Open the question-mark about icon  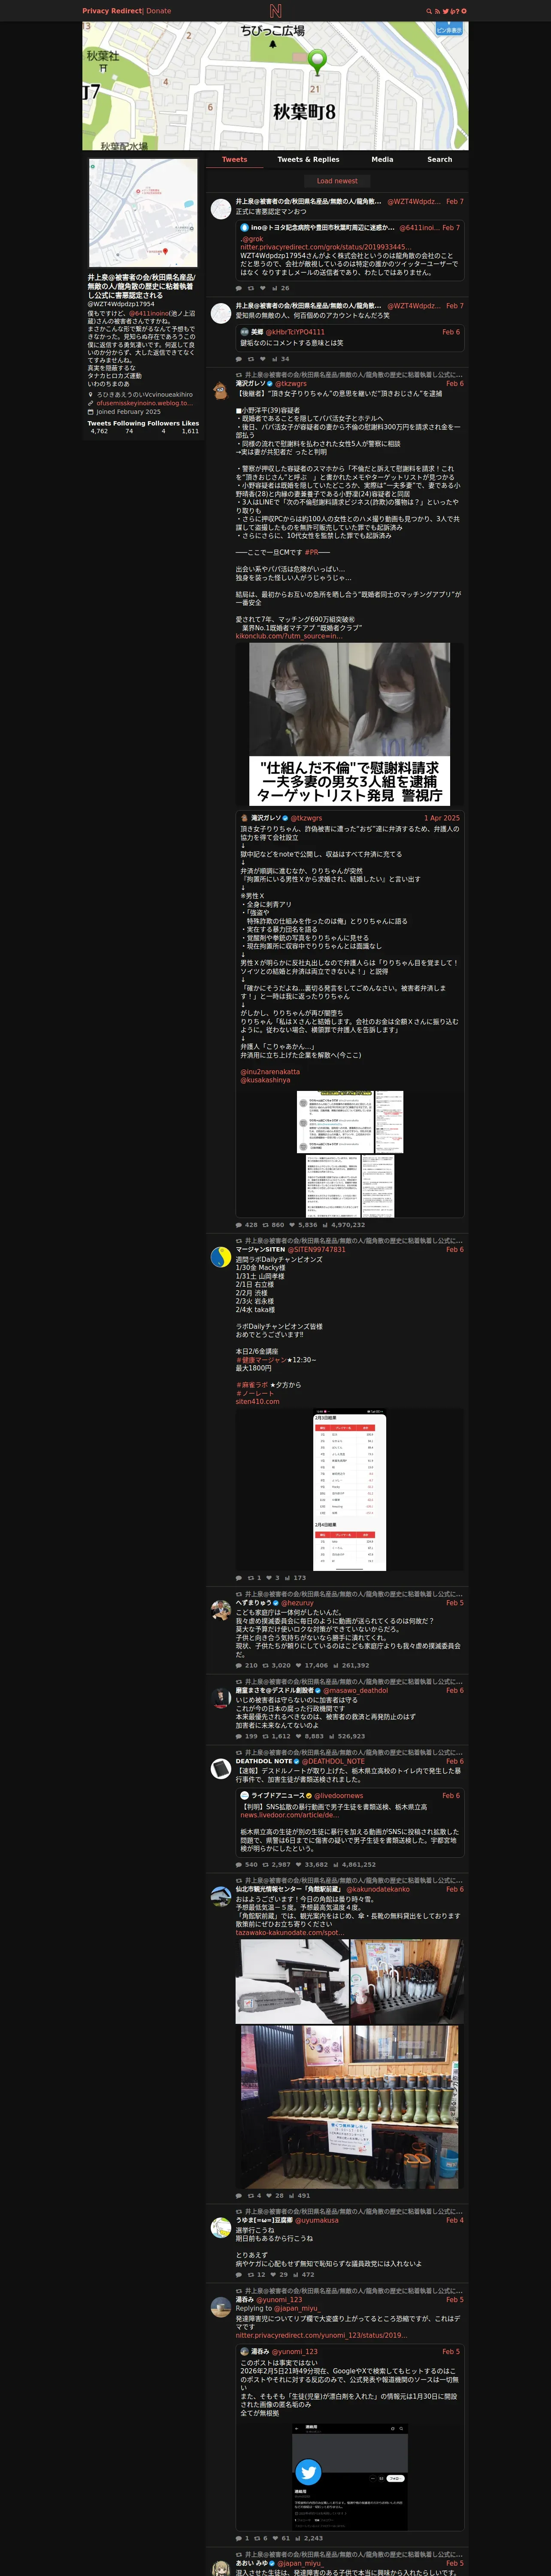coord(457,11)
